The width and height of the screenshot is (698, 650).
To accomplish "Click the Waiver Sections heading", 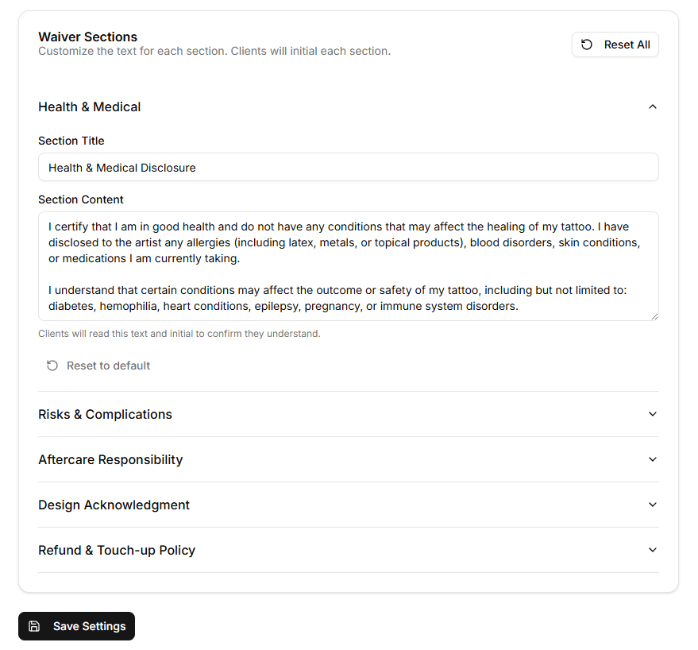I will pyautogui.click(x=87, y=37).
